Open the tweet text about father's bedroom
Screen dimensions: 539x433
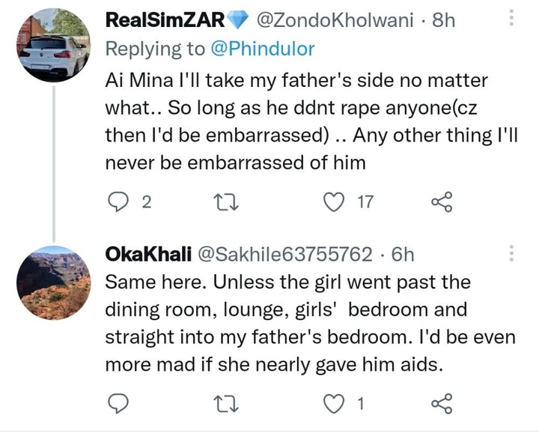pyautogui.click(x=311, y=324)
